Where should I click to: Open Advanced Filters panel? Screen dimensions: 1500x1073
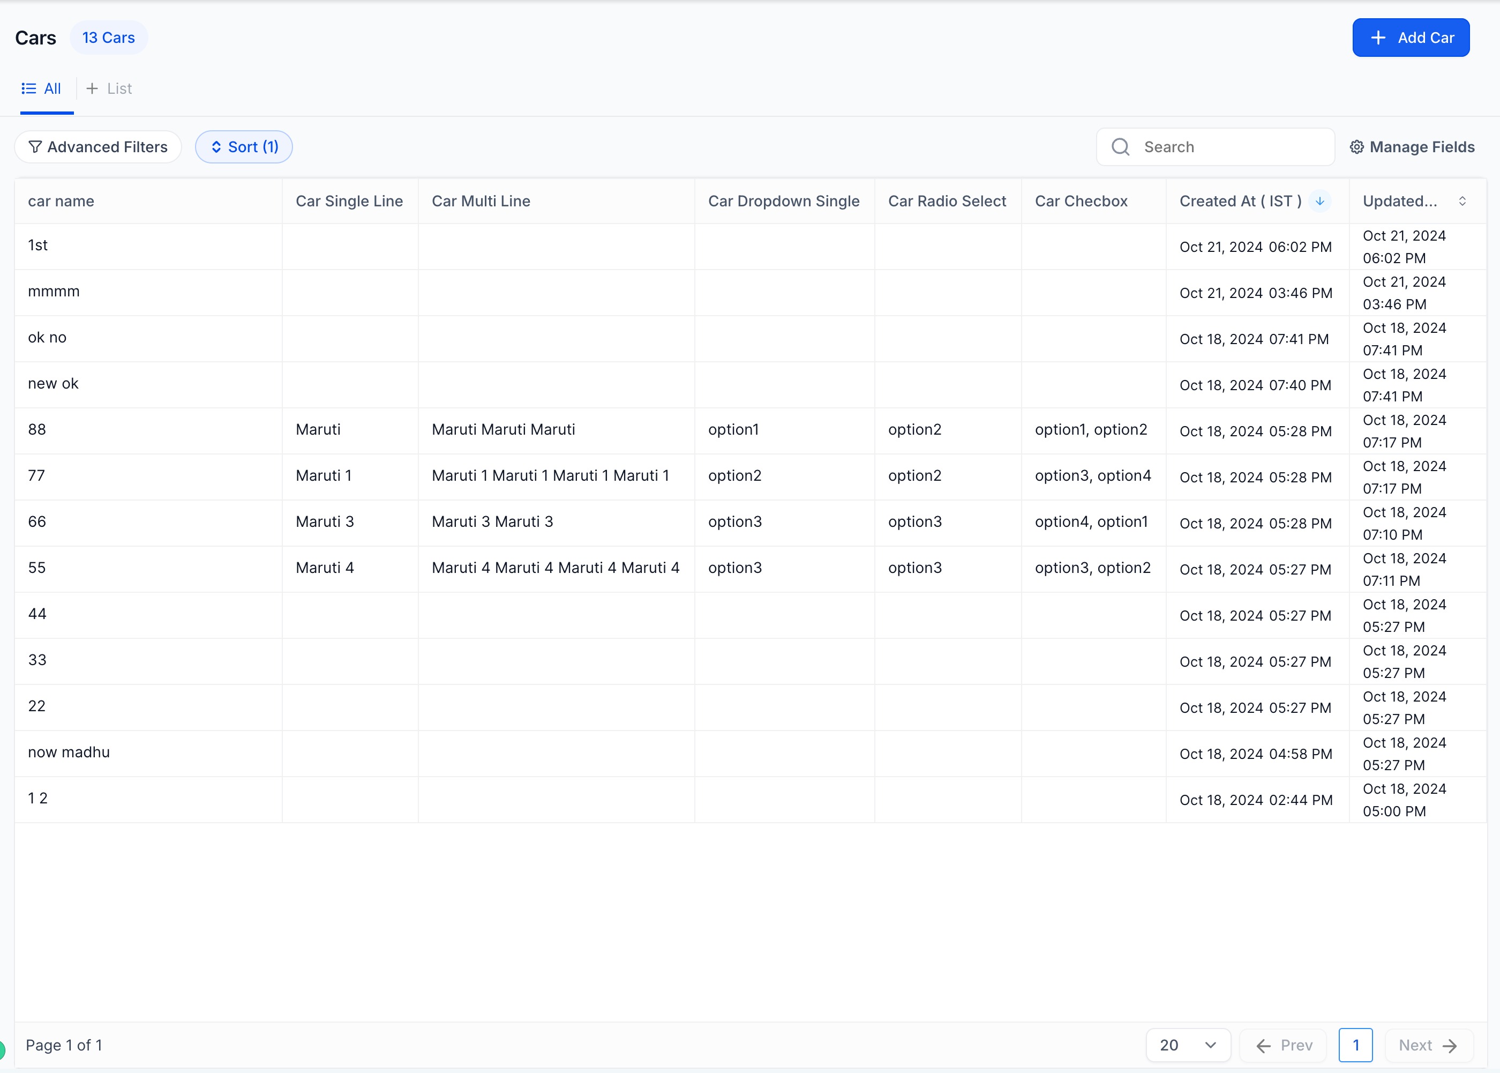pos(99,147)
